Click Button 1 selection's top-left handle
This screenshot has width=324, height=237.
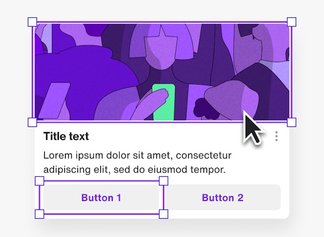tap(39, 181)
